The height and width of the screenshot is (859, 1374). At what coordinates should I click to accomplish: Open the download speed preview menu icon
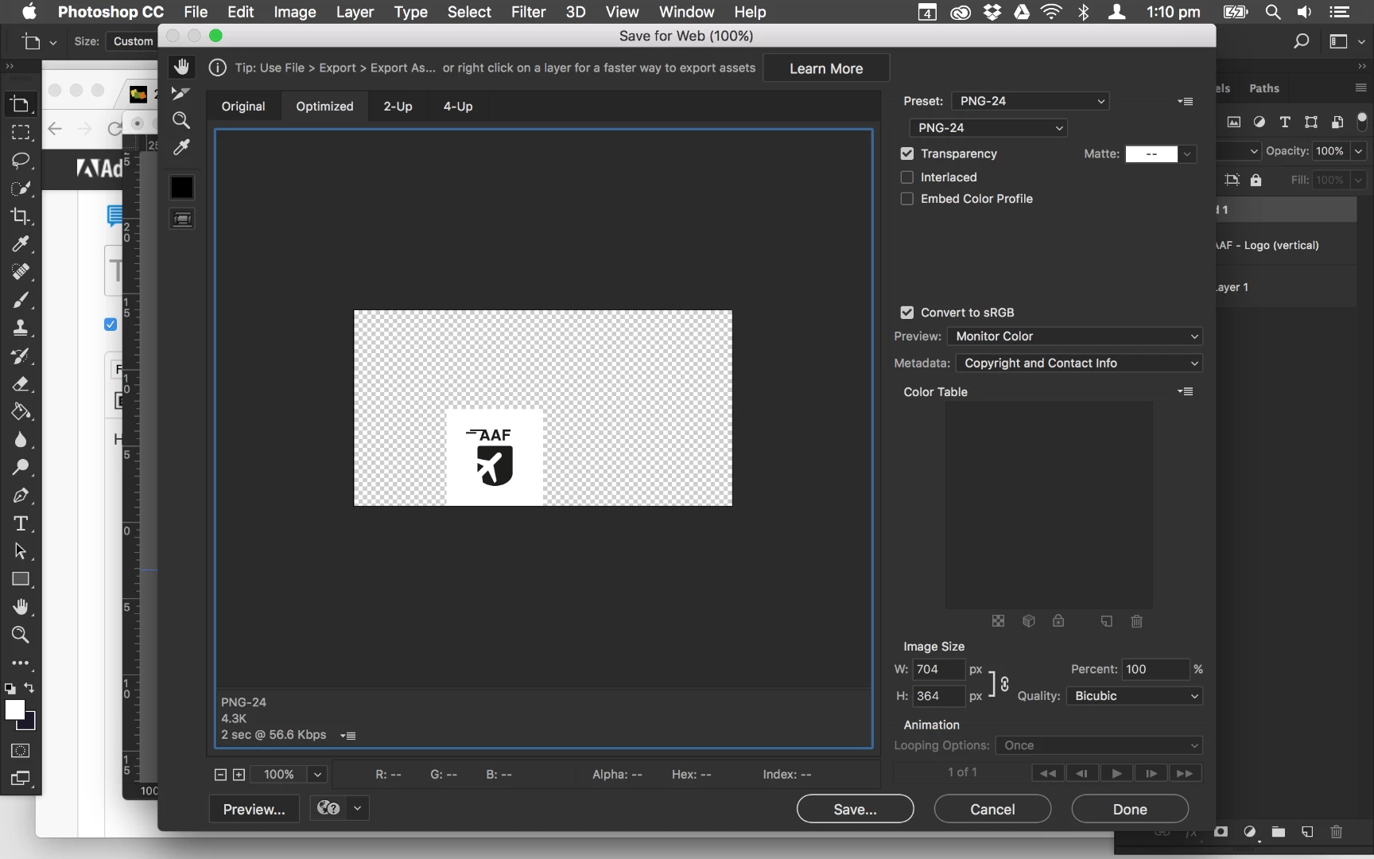348,736
